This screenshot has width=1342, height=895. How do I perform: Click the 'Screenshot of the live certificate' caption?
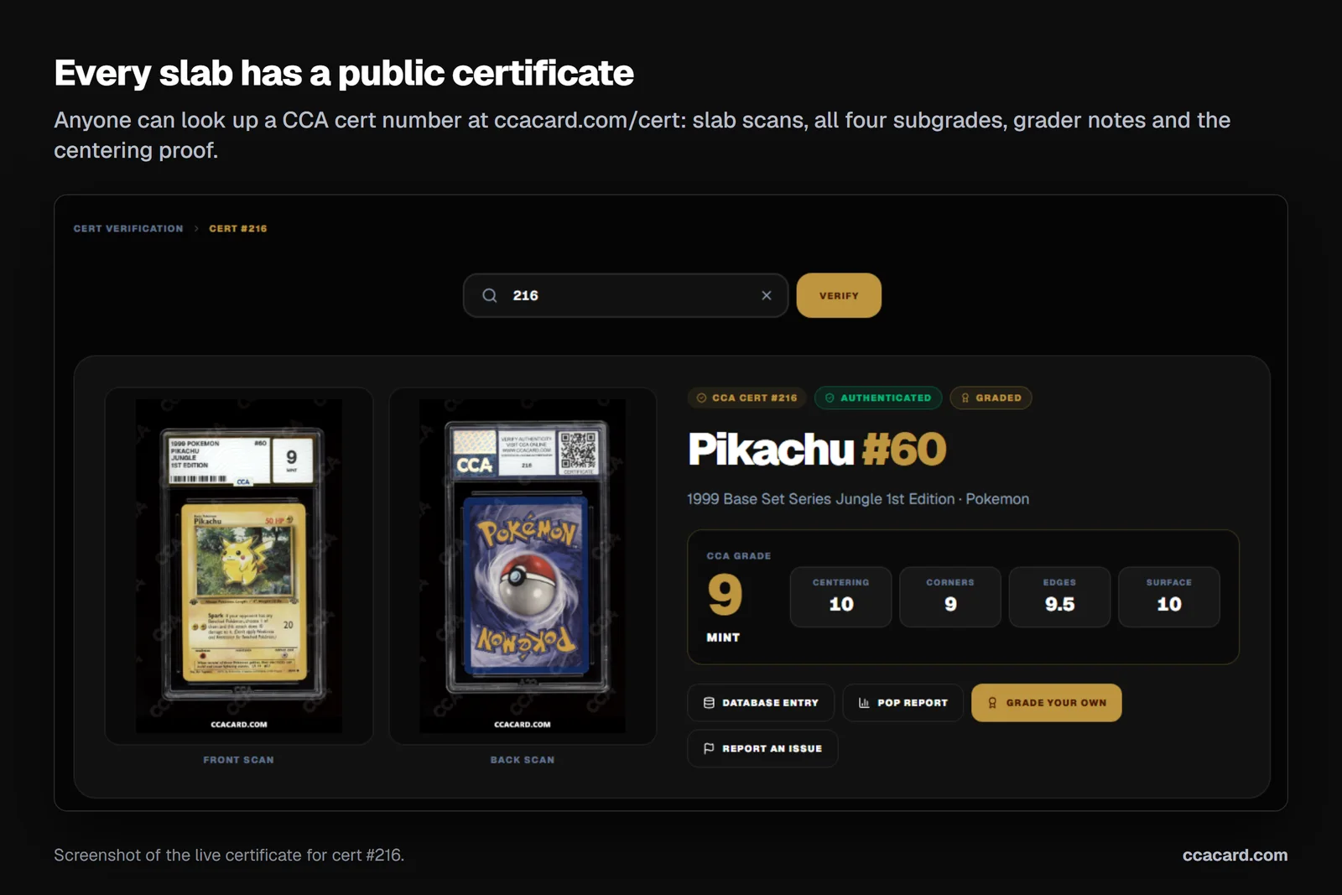[x=229, y=856]
